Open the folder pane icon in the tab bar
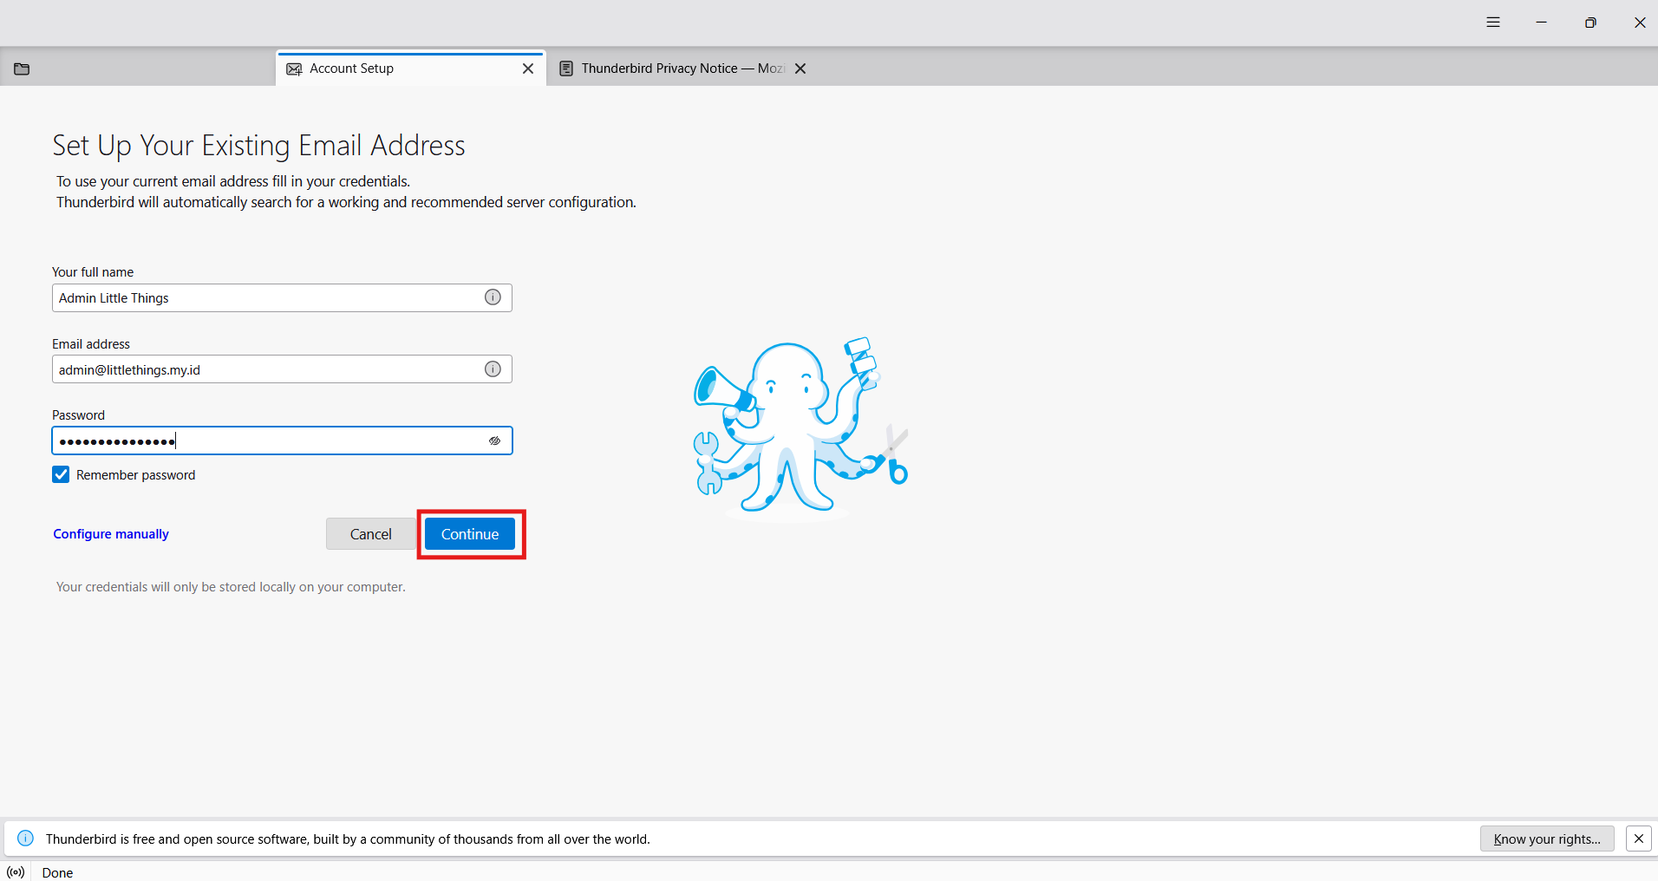The width and height of the screenshot is (1658, 881). 22,69
